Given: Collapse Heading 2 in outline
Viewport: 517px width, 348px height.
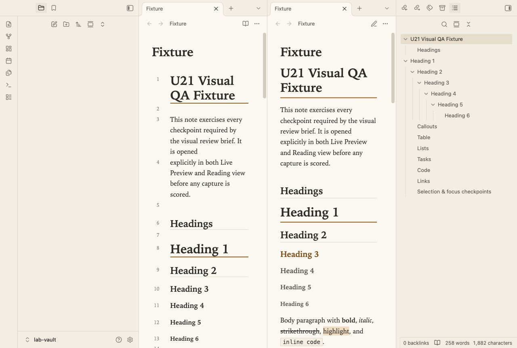Looking at the screenshot, I should (412, 72).
